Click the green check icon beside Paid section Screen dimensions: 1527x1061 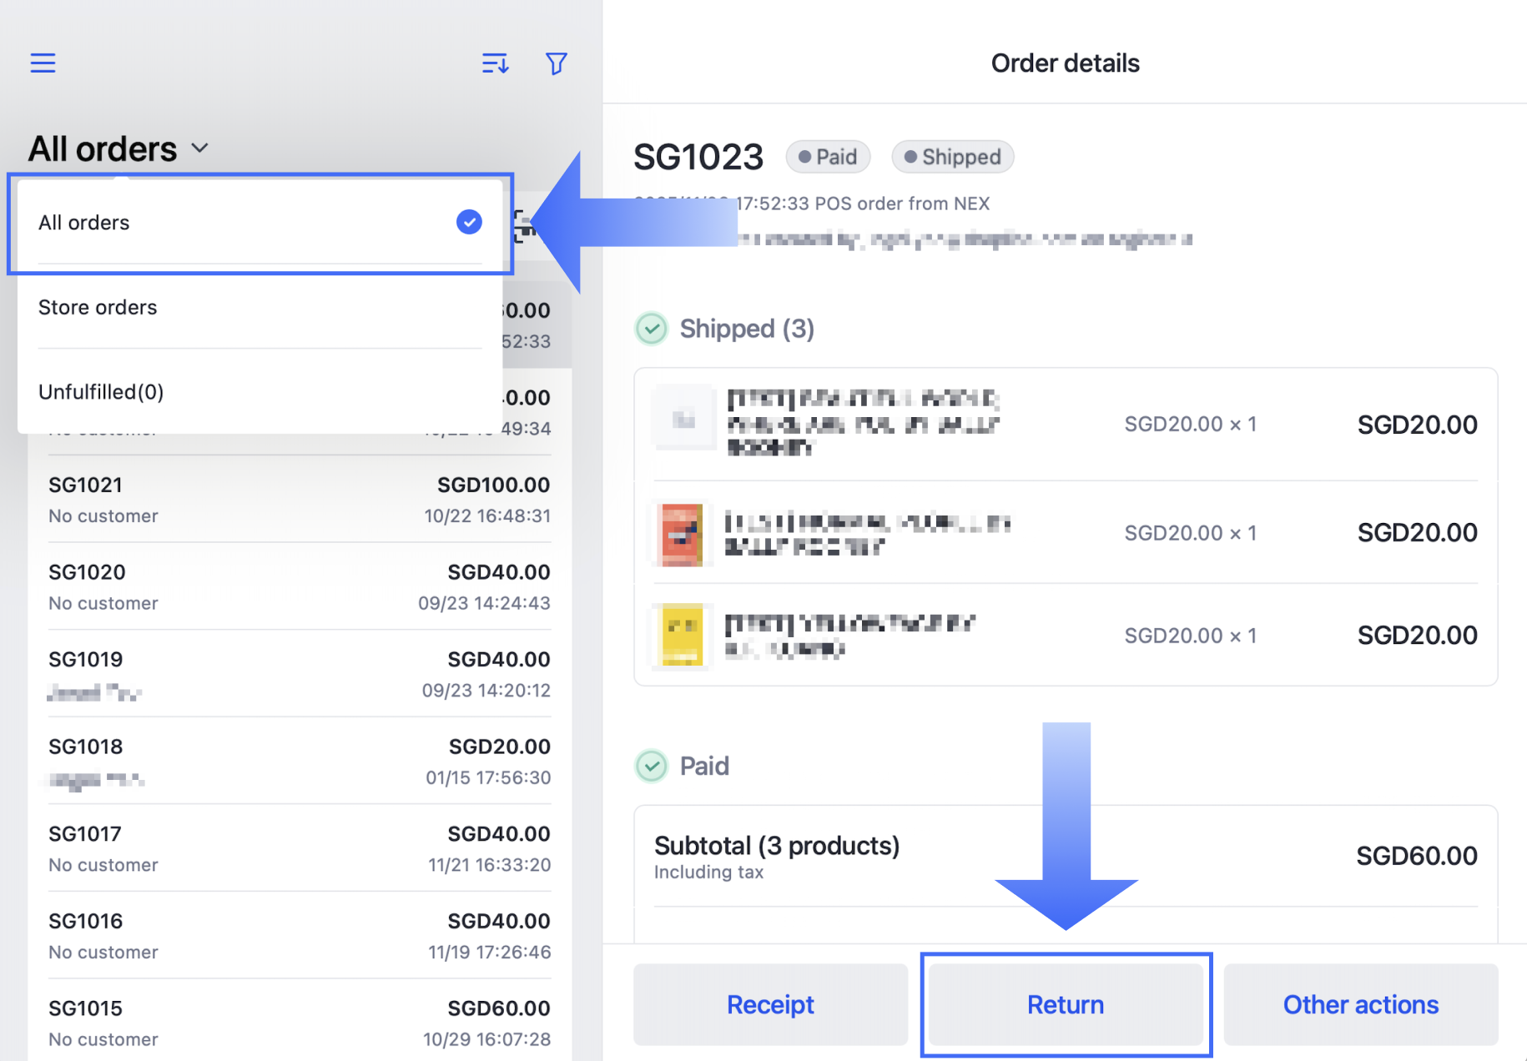pyautogui.click(x=652, y=766)
